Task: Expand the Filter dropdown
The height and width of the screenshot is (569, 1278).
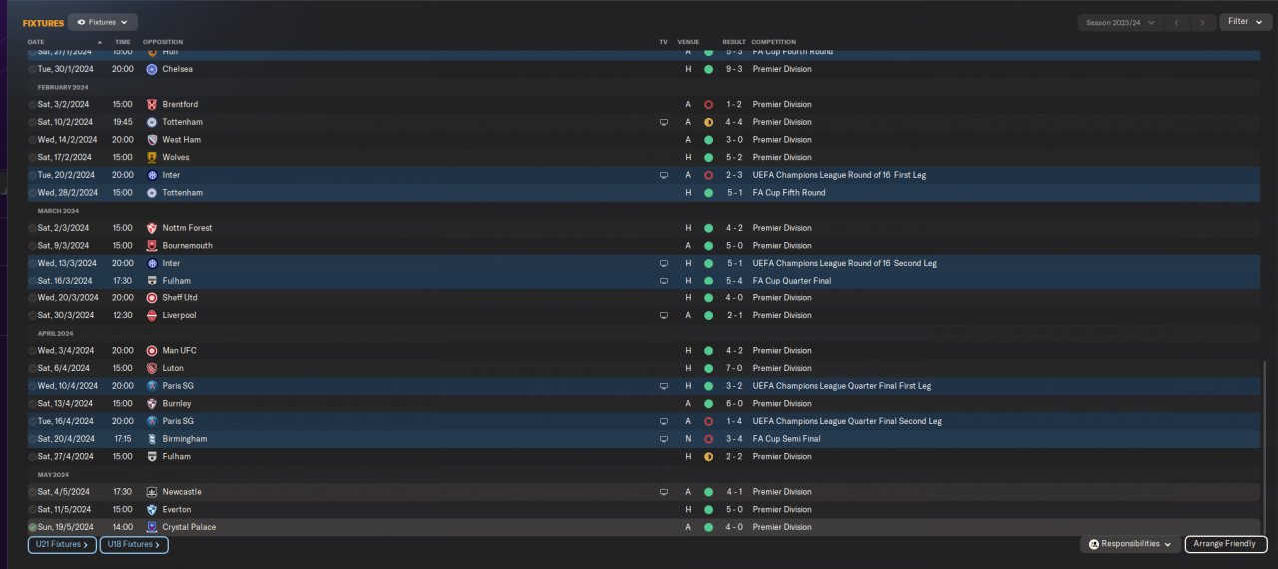Action: click(1245, 22)
